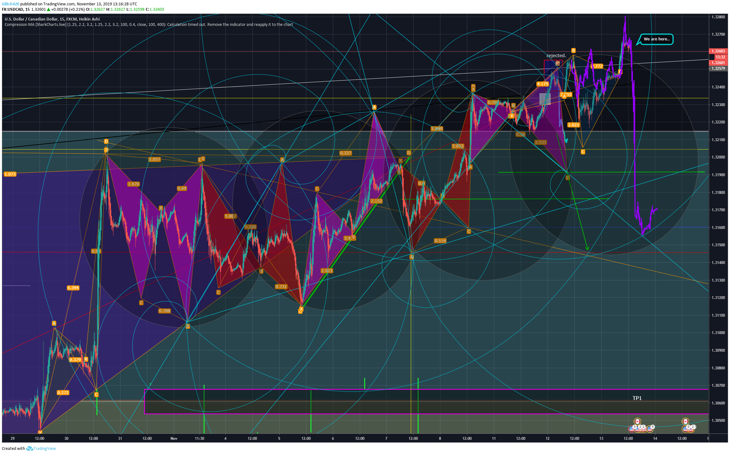Open the Canadian flag event after date 14

coord(685,421)
